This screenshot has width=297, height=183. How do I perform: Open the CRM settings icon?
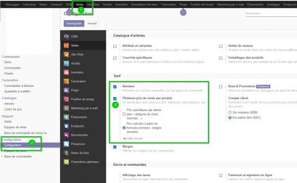coord(66,37)
